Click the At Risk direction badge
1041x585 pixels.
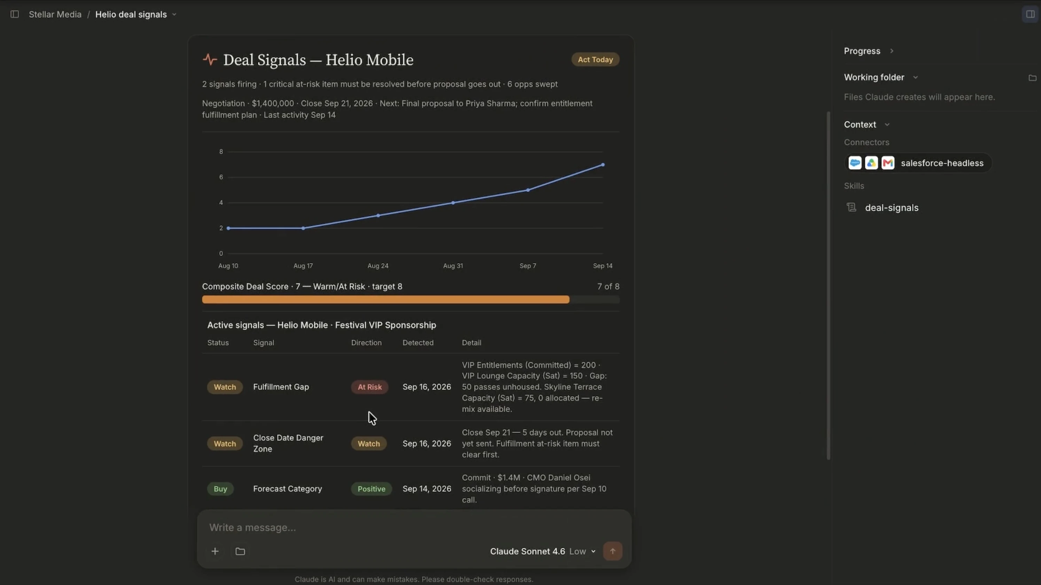click(x=369, y=387)
